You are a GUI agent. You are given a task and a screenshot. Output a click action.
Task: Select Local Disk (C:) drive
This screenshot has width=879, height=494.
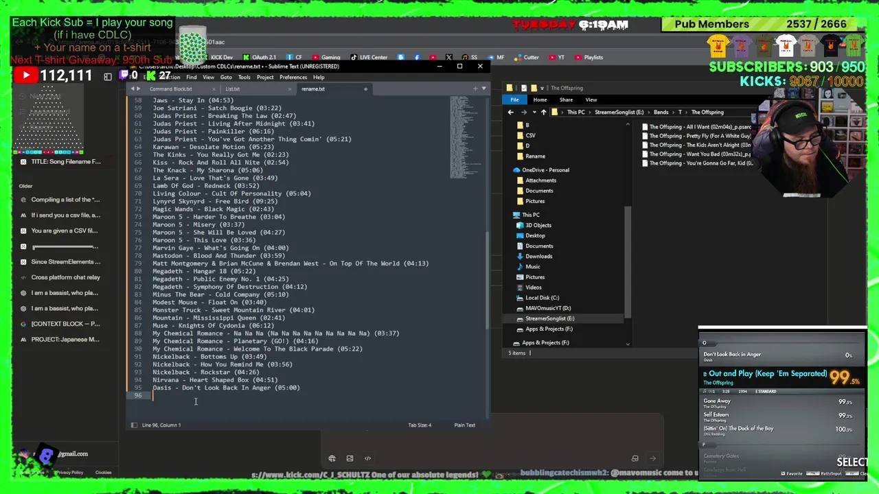(542, 297)
